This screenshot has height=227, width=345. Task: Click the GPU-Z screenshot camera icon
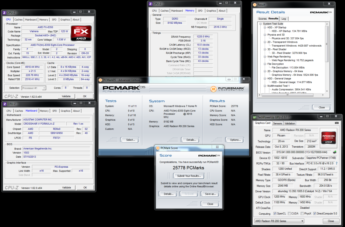click(337, 123)
